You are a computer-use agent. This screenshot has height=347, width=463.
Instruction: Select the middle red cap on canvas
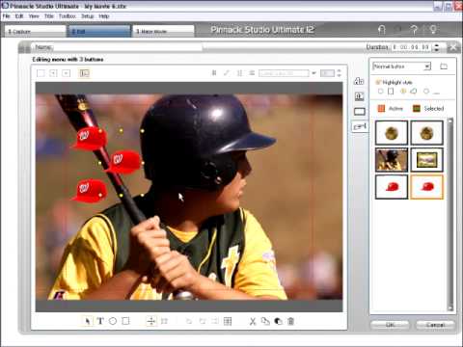click(123, 162)
